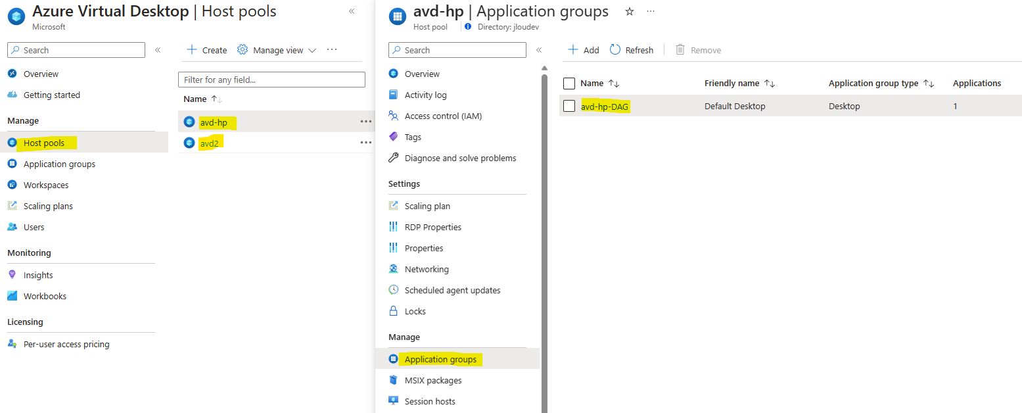Sort by Friendly name column

[740, 84]
